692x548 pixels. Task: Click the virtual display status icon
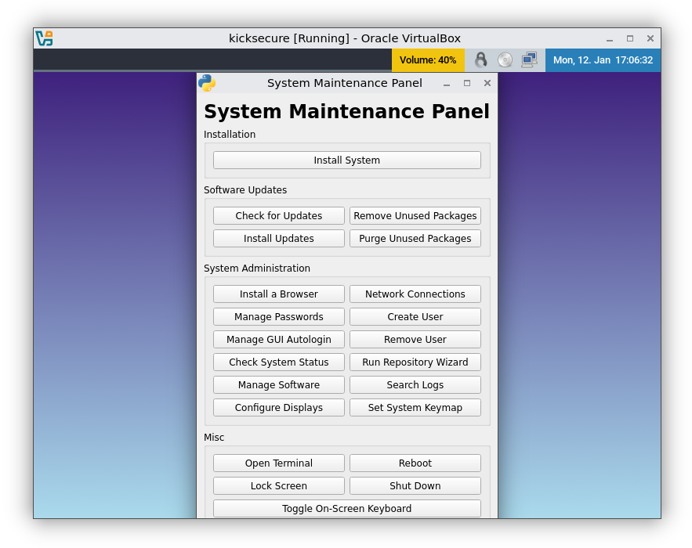pos(527,59)
